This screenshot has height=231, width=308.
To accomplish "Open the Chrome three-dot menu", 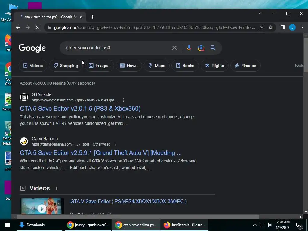I will click(302, 27).
